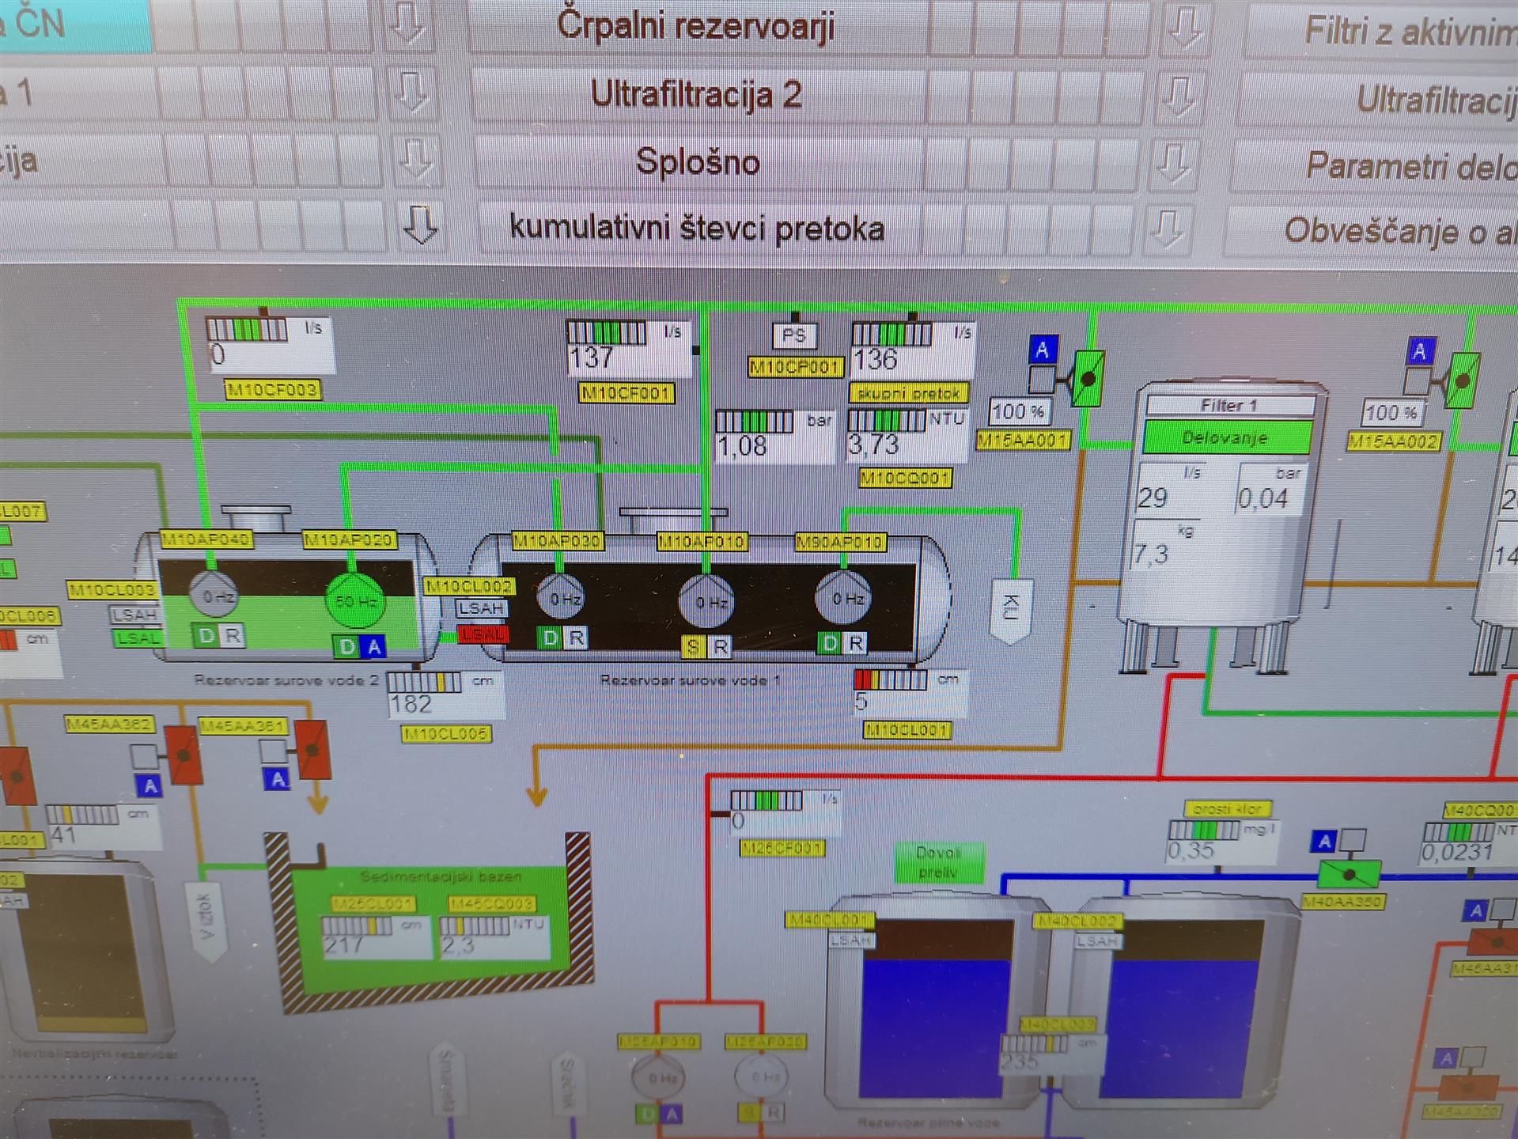Toggle blue A mode button above M15AA001
Image resolution: width=1518 pixels, height=1139 pixels.
[1043, 349]
